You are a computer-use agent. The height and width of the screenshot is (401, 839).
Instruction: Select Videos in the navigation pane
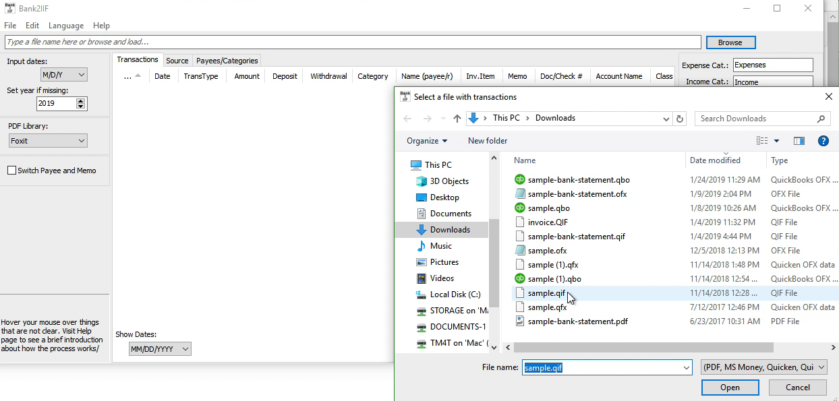tap(435, 278)
